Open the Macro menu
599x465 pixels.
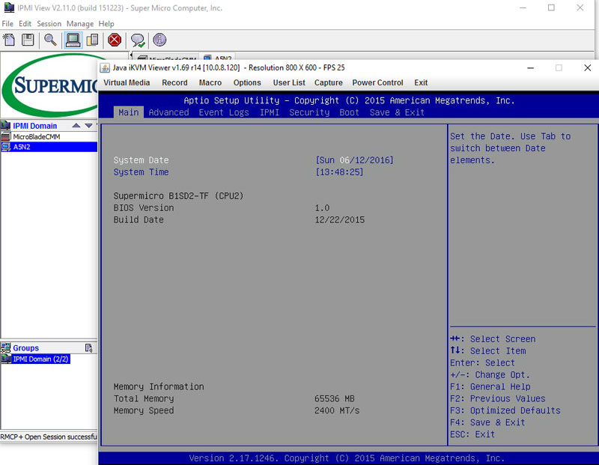click(210, 82)
